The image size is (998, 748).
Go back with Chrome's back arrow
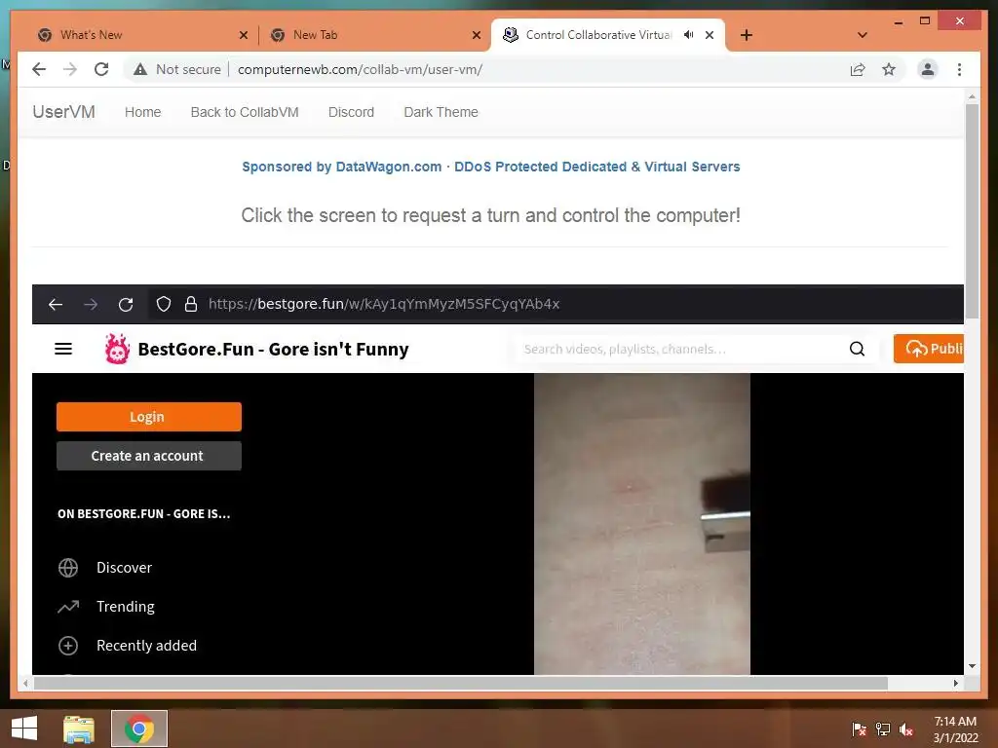coord(39,69)
